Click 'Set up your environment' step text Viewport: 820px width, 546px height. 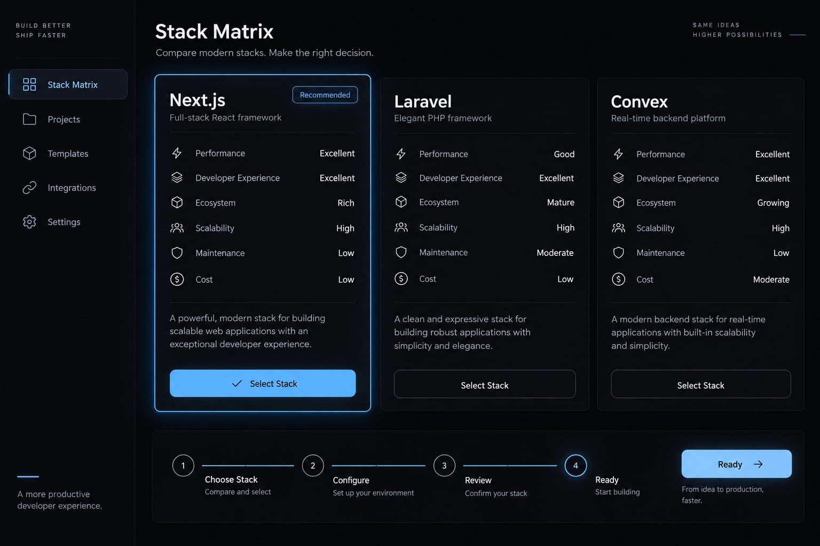pos(373,493)
